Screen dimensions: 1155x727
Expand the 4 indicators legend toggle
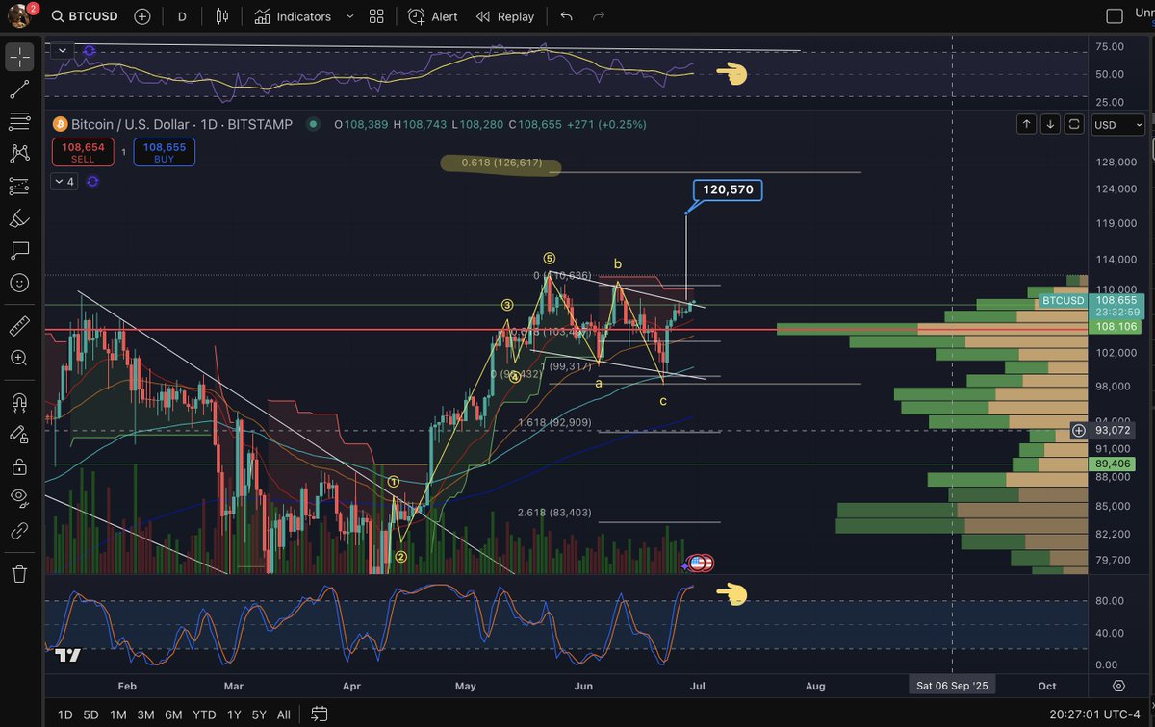[64, 181]
